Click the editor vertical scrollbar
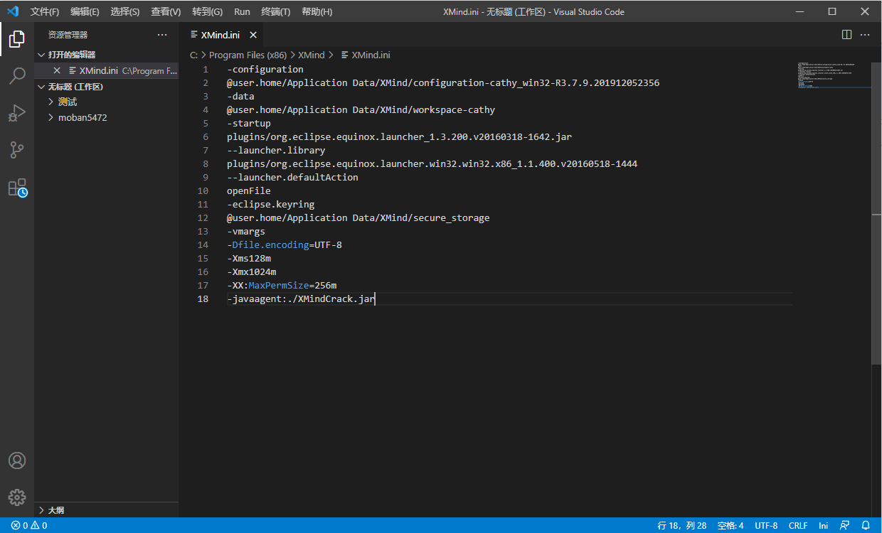The image size is (882, 533). coord(876,213)
